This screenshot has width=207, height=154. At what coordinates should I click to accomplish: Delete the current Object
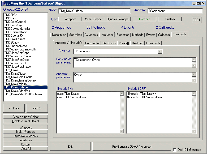point(25,121)
